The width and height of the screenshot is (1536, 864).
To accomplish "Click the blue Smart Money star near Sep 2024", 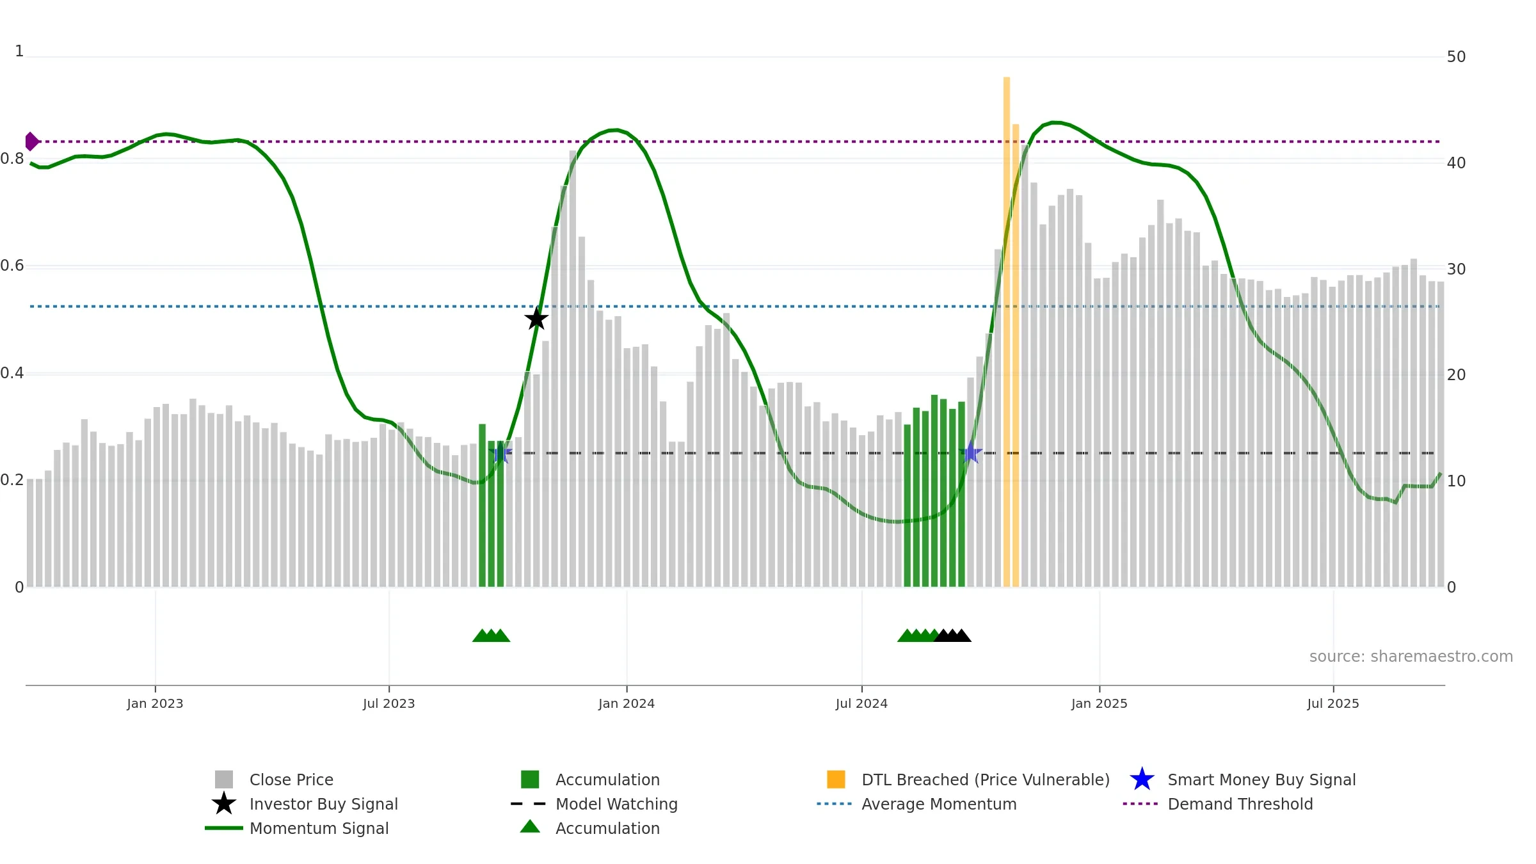I will tap(970, 452).
